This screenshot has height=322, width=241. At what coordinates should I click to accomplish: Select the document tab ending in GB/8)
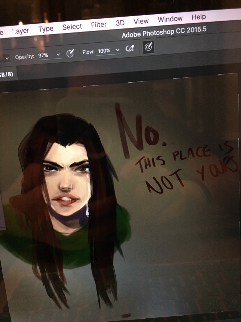click(x=6, y=74)
